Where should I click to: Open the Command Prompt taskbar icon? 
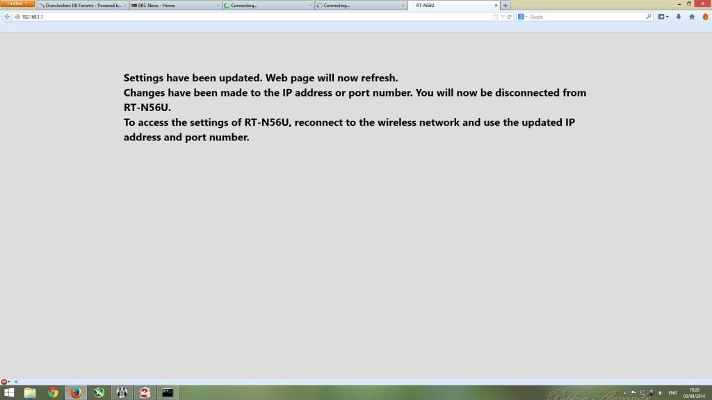point(168,392)
